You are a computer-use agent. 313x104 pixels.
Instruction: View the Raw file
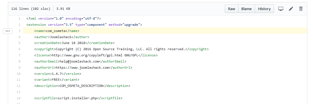click(231, 9)
